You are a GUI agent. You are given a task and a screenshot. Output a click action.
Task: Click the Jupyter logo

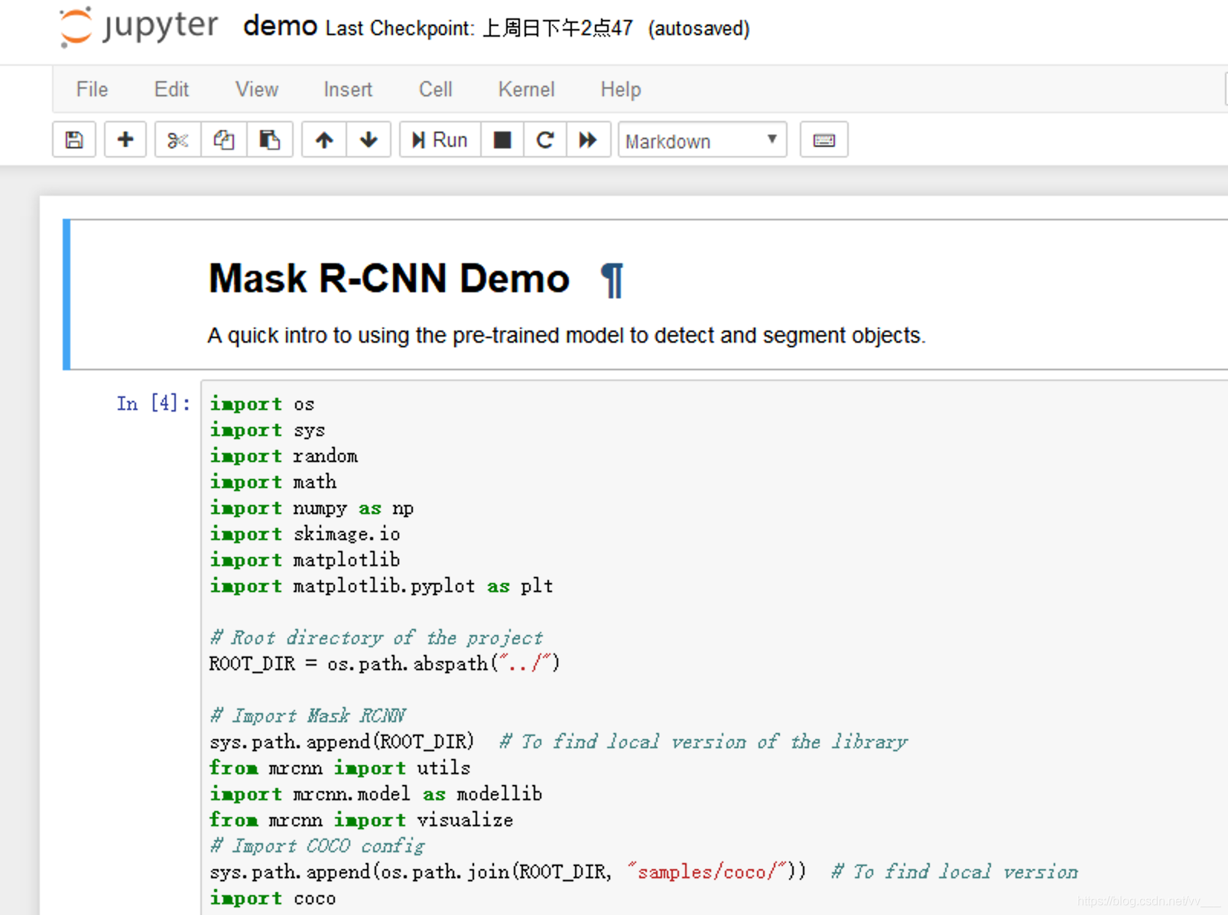click(x=139, y=28)
